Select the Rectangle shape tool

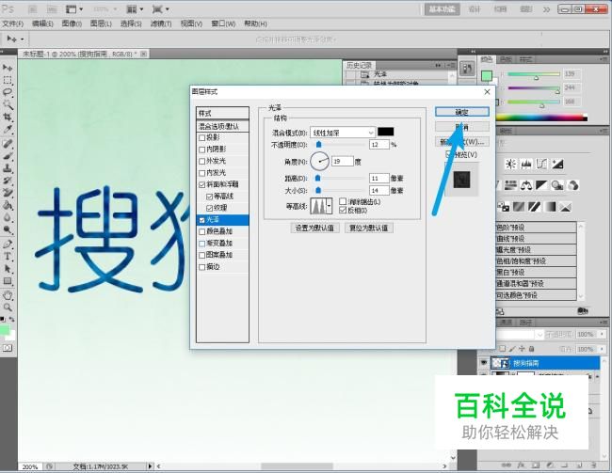pos(8,281)
